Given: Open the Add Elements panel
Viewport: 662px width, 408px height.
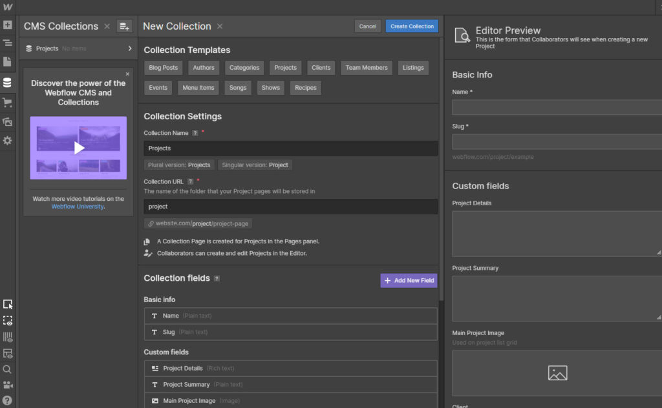Looking at the screenshot, I should [8, 26].
